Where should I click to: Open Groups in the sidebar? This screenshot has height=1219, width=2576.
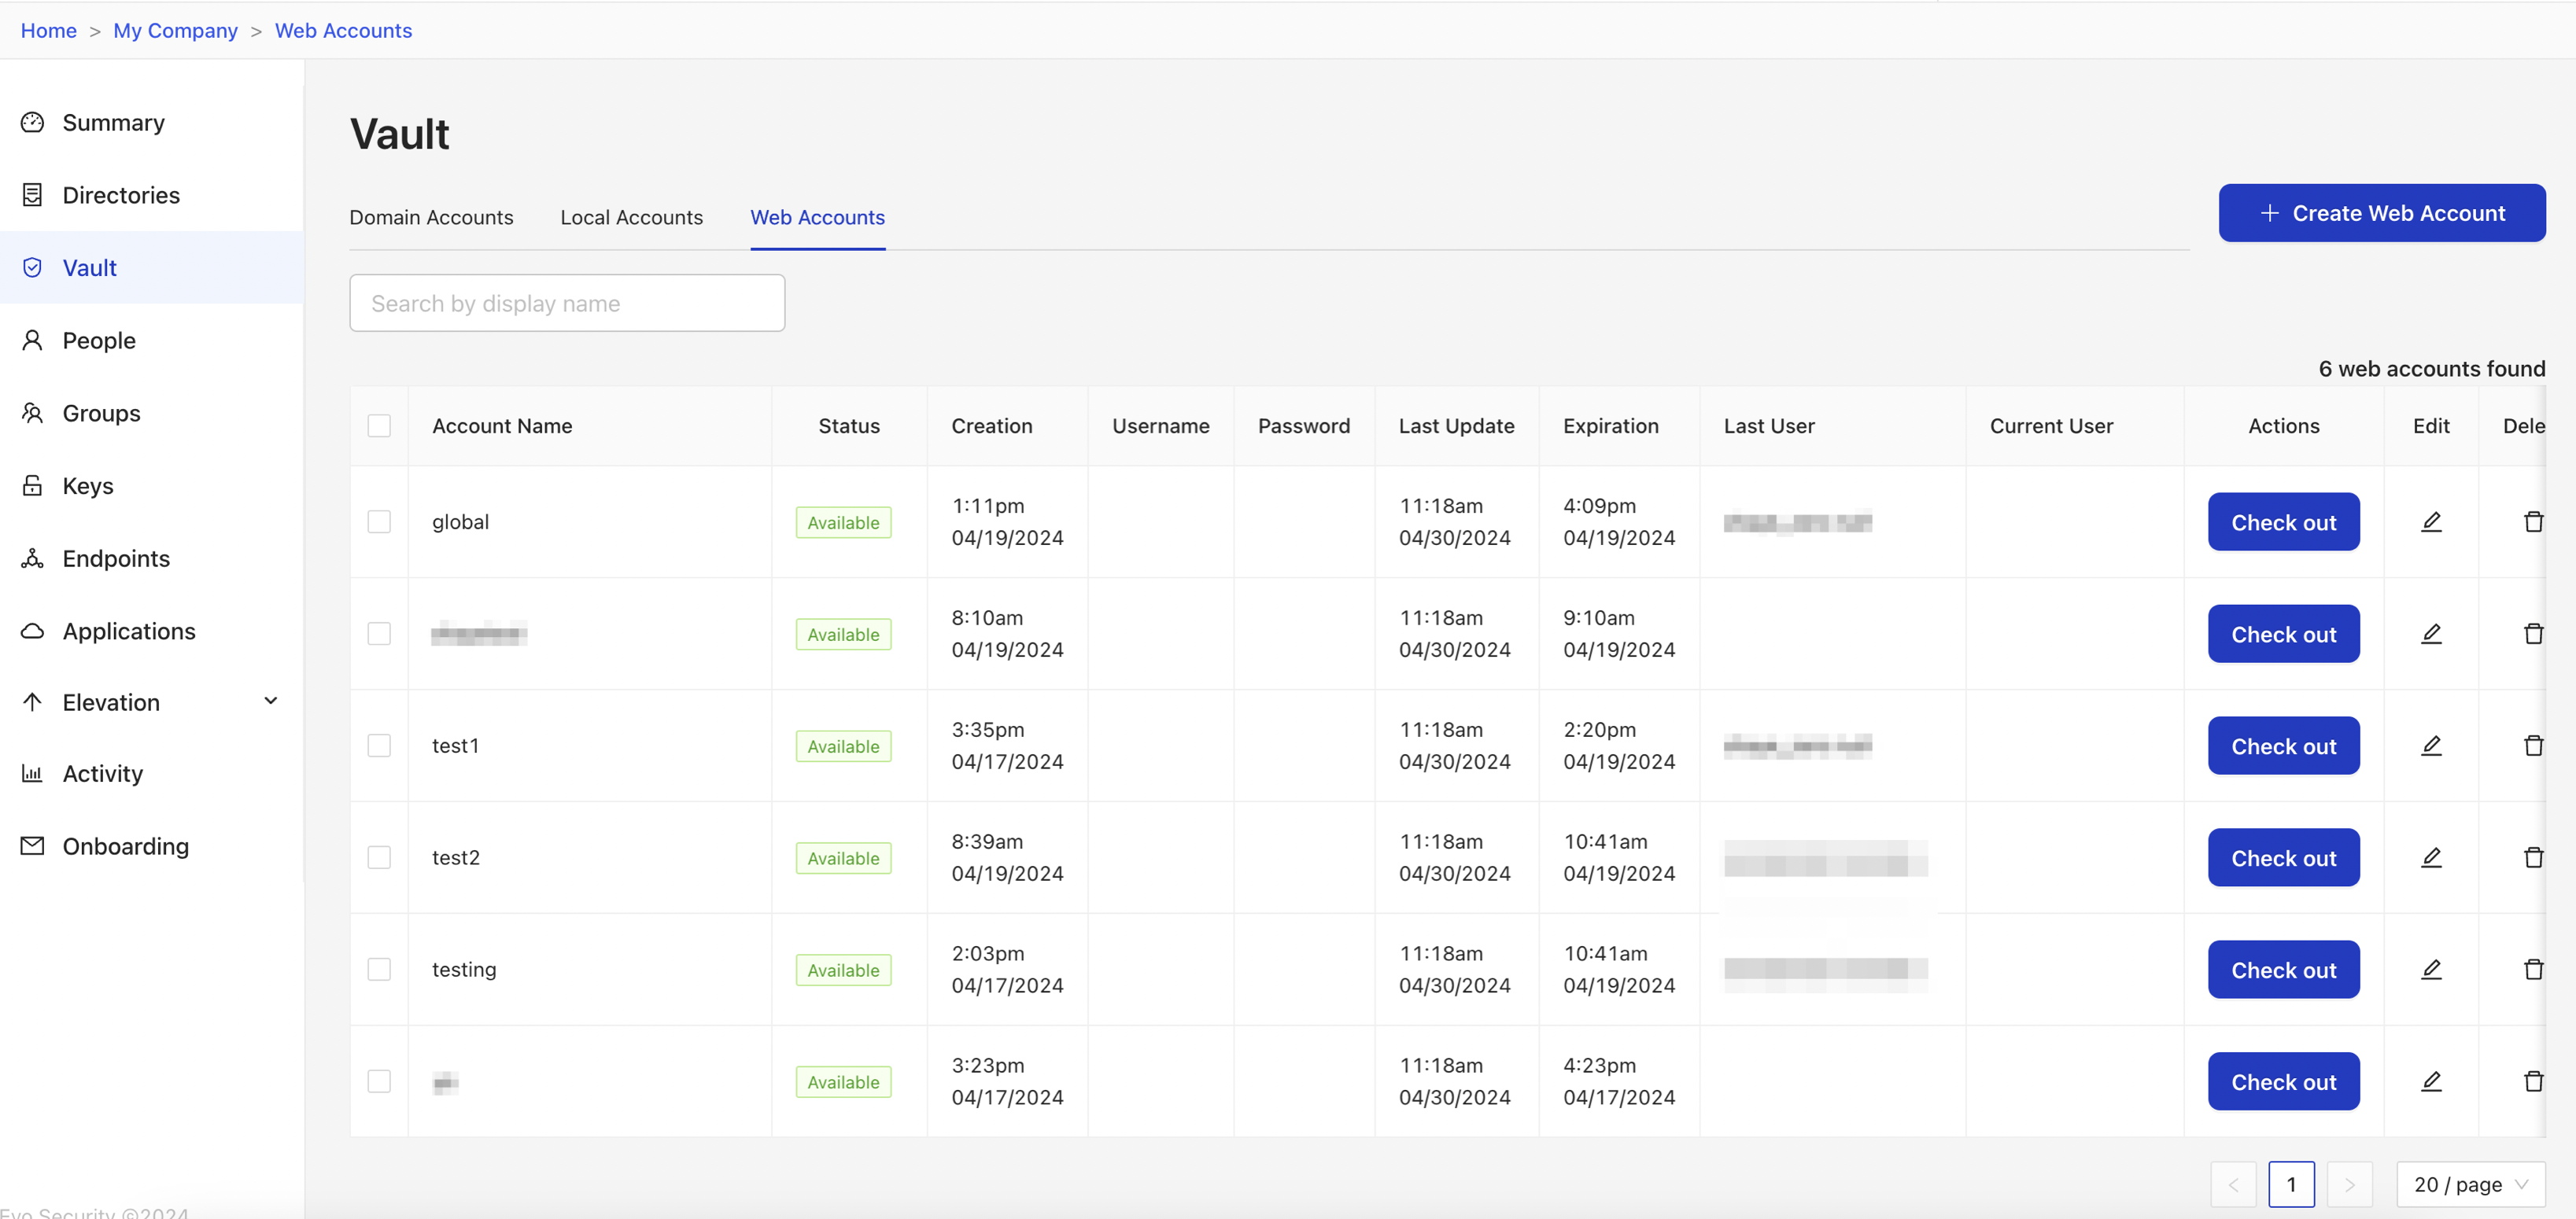pyautogui.click(x=152, y=413)
